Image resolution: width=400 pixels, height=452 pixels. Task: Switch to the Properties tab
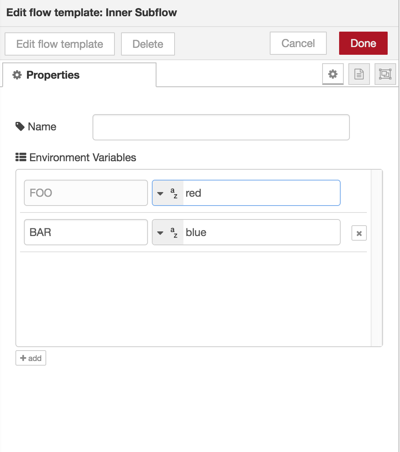tap(79, 75)
